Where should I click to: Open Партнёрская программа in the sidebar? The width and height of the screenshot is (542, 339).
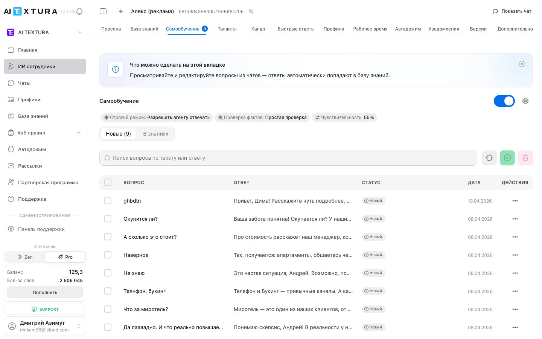[x=45, y=182]
